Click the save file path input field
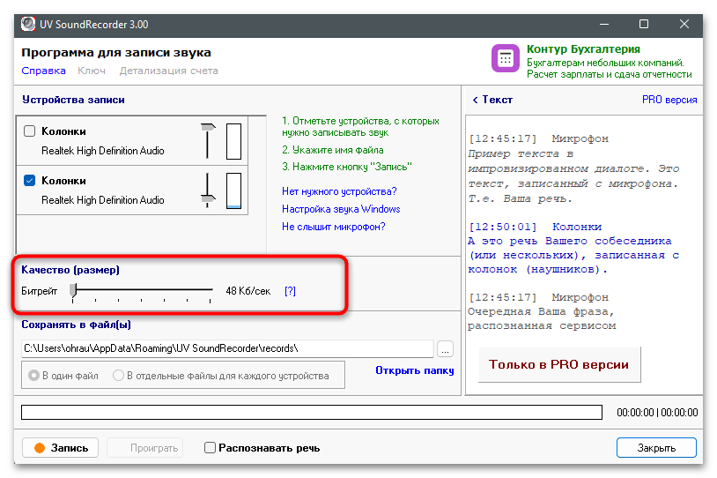 pos(227,347)
